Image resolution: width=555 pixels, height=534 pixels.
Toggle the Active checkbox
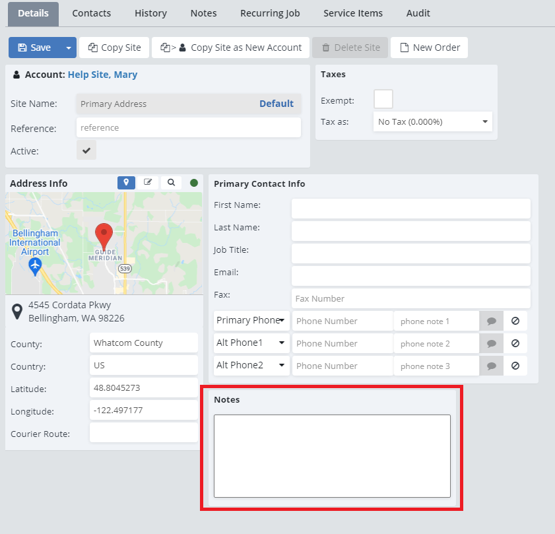[x=86, y=150]
